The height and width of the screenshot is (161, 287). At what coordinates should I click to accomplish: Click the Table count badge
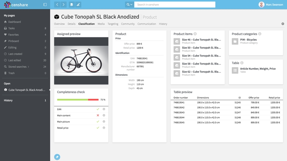tap(242, 63)
